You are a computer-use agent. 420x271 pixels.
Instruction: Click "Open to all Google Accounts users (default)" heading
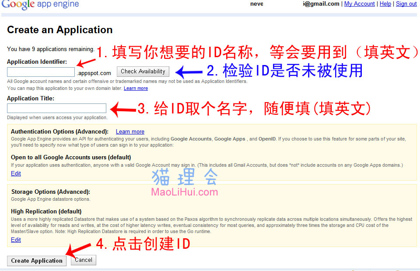point(71,158)
